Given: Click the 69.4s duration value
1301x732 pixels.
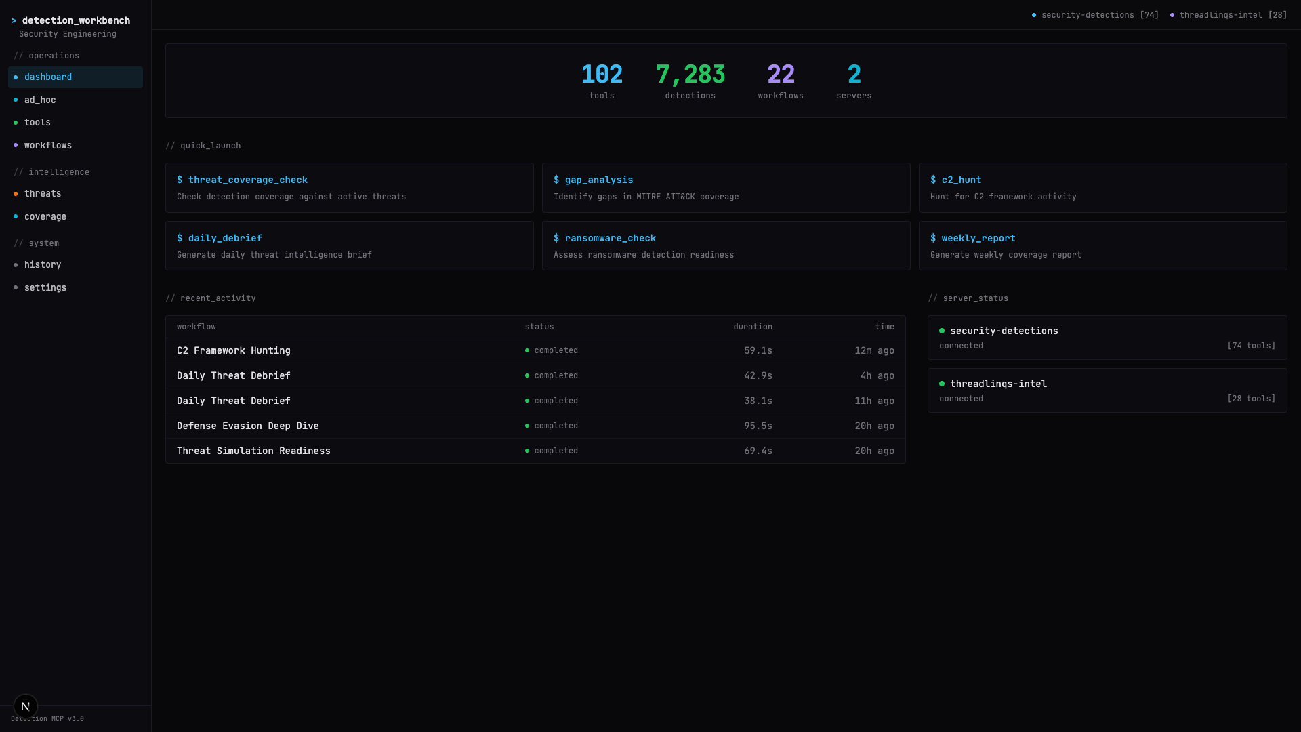Looking at the screenshot, I should 758,451.
